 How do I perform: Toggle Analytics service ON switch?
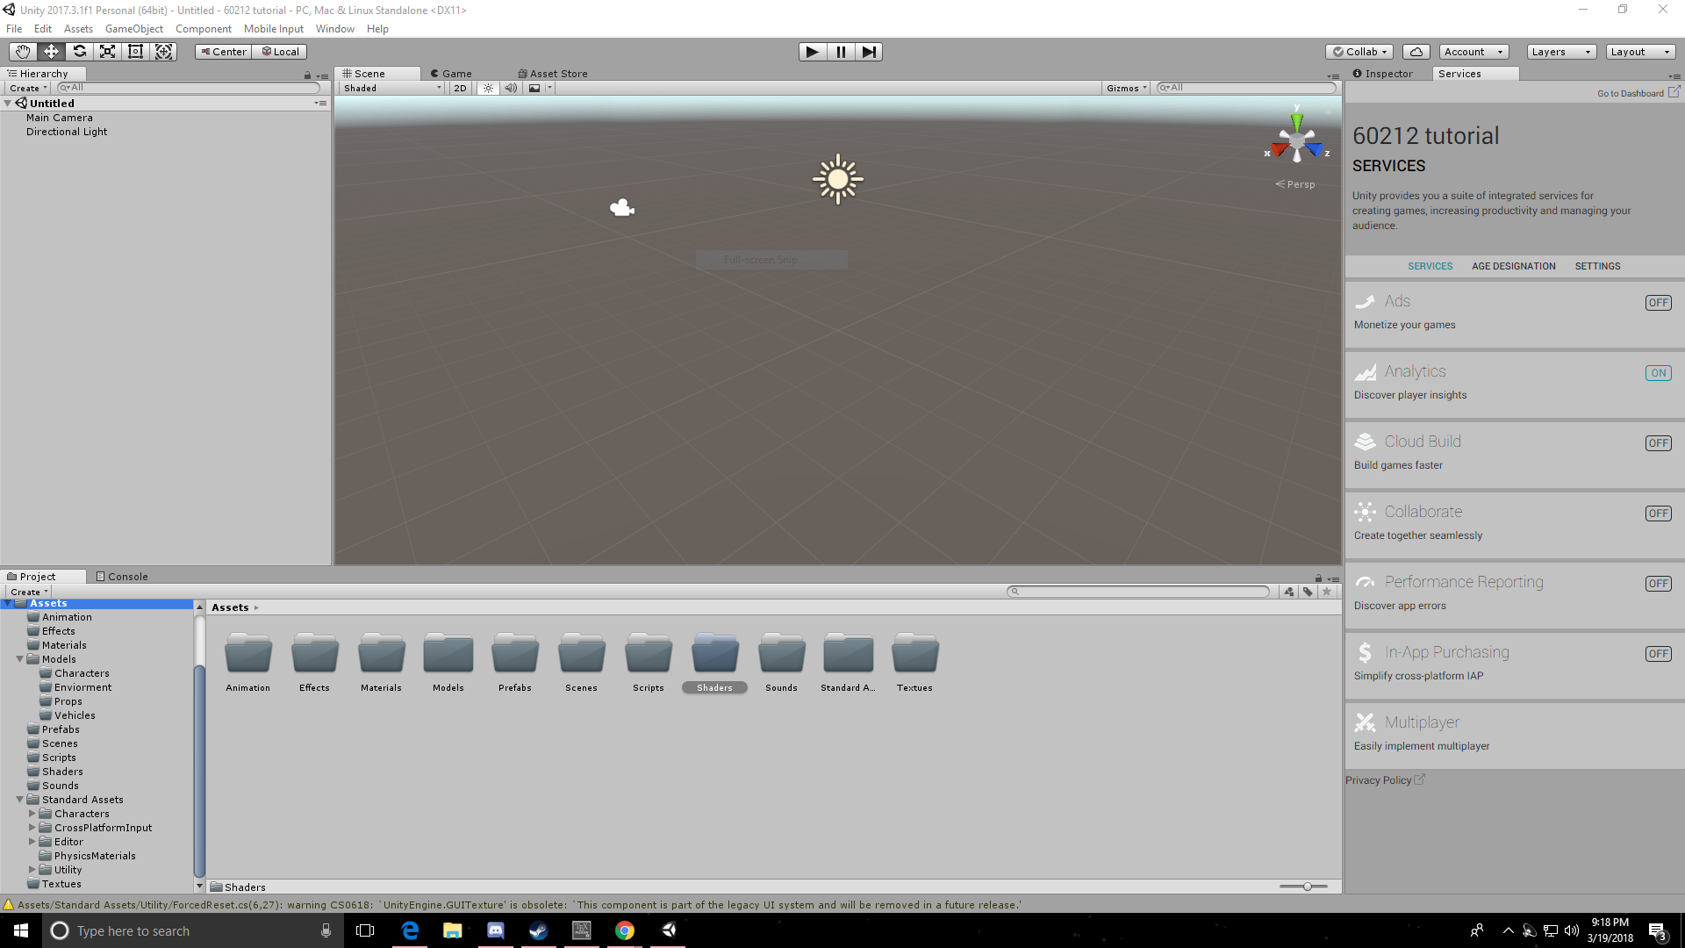pos(1658,373)
